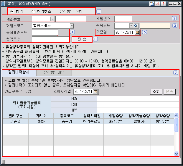Open help with the question mark icon

(163, 4)
